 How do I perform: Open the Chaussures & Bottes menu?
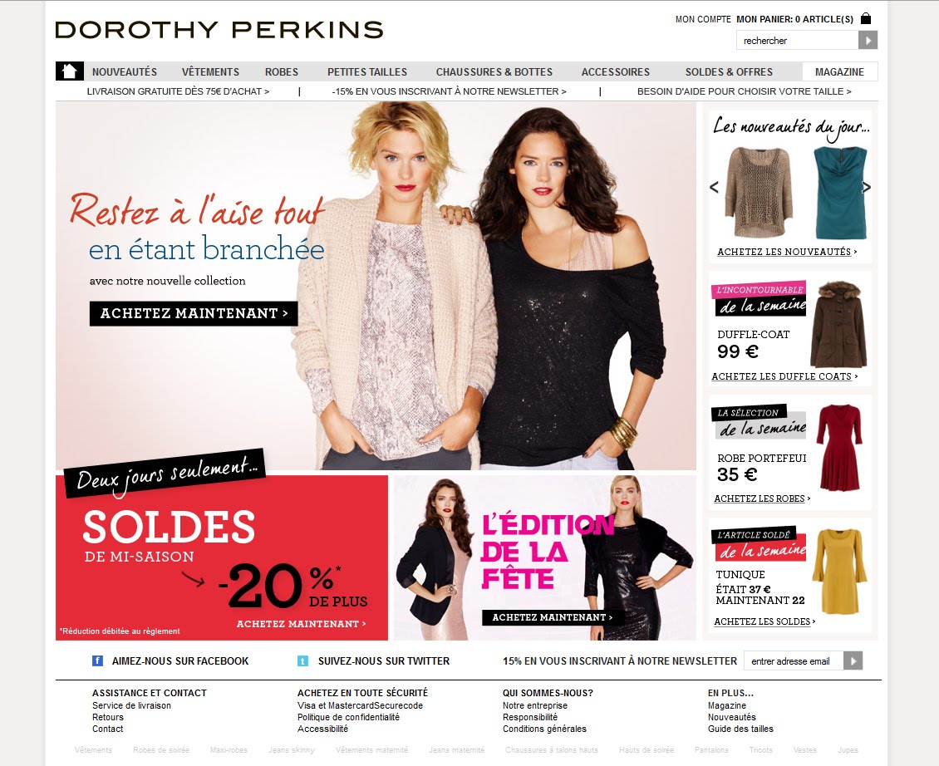[494, 72]
